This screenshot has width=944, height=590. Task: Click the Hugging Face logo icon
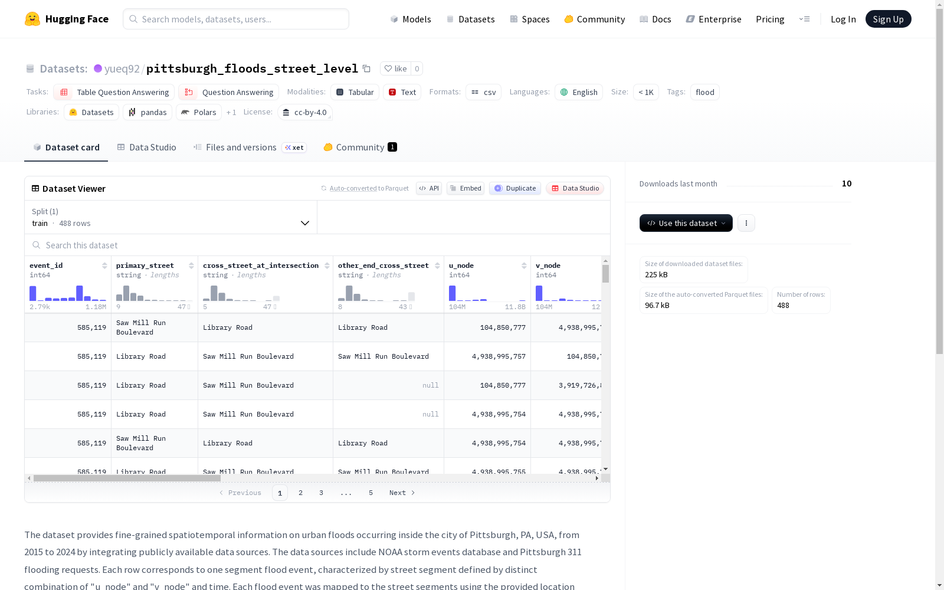pos(32,19)
